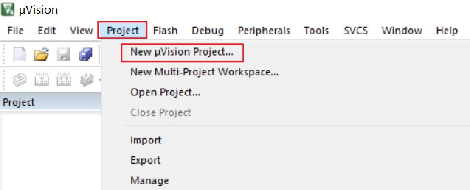This screenshot has width=470, height=190.
Task: Select Open Project... from the menu
Action: (x=165, y=92)
